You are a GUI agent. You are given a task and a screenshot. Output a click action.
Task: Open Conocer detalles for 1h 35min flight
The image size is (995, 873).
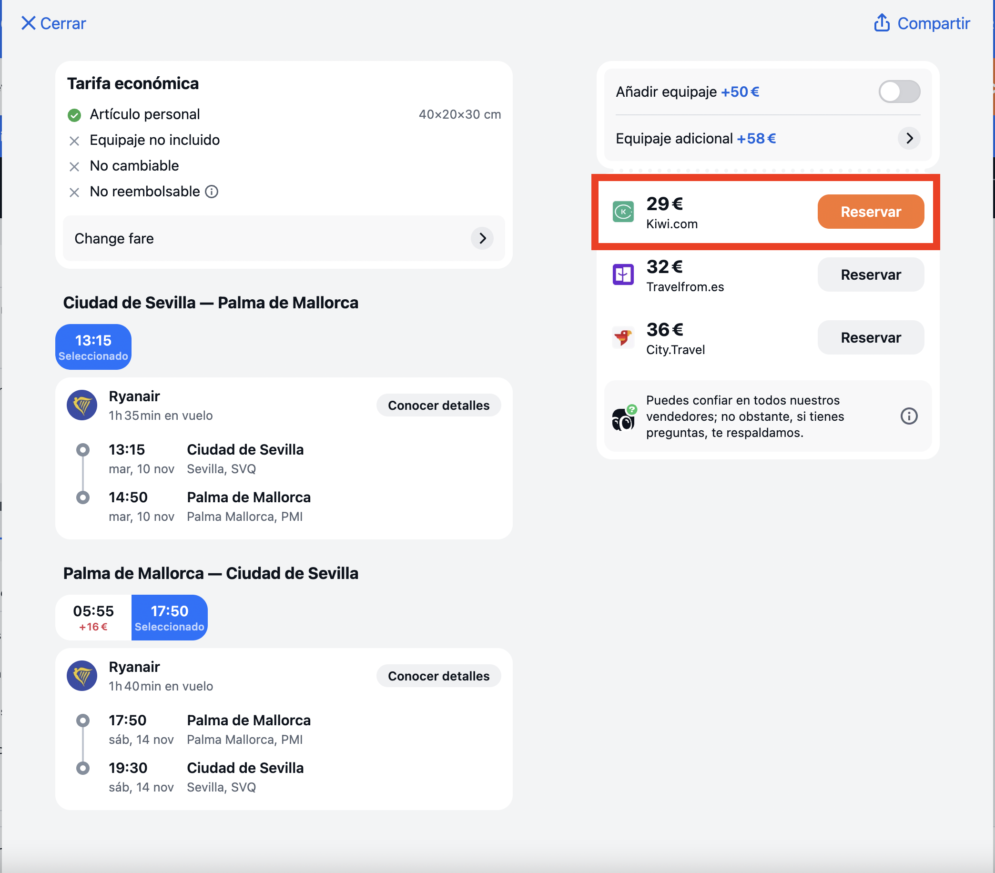[438, 405]
